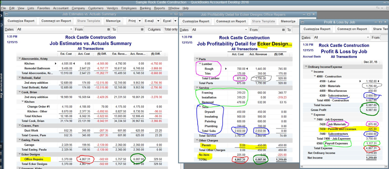The height and width of the screenshot is (169, 389).
Task: Open From date calendar in Job Profitability window
Action: (x=283, y=30)
